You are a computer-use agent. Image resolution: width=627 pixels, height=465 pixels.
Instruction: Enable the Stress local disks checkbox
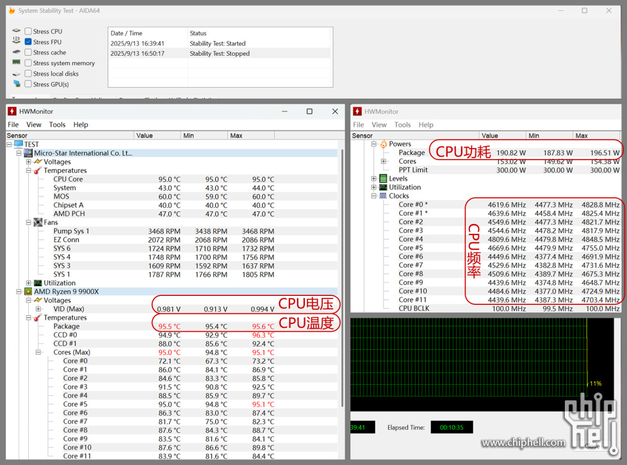(28, 74)
